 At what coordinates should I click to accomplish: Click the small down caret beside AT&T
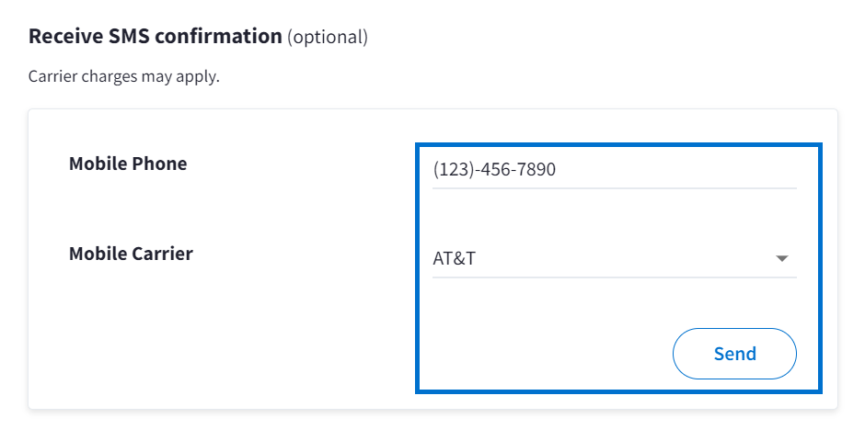(x=782, y=259)
